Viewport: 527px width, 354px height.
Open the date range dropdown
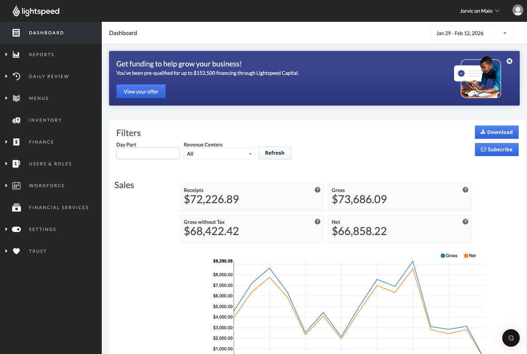click(x=471, y=33)
